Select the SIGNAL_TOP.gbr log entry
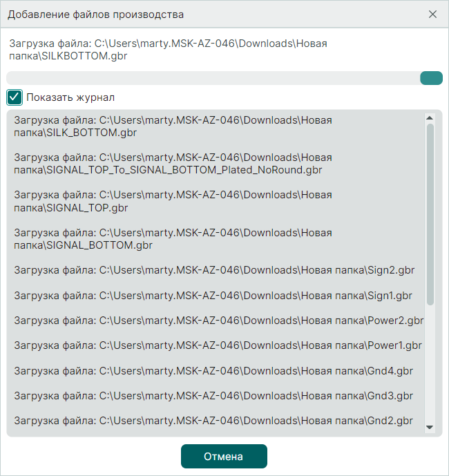This screenshot has width=449, height=476. [x=173, y=201]
